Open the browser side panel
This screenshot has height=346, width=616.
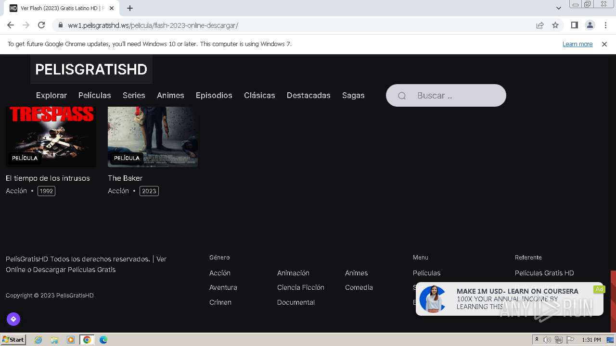tap(574, 25)
